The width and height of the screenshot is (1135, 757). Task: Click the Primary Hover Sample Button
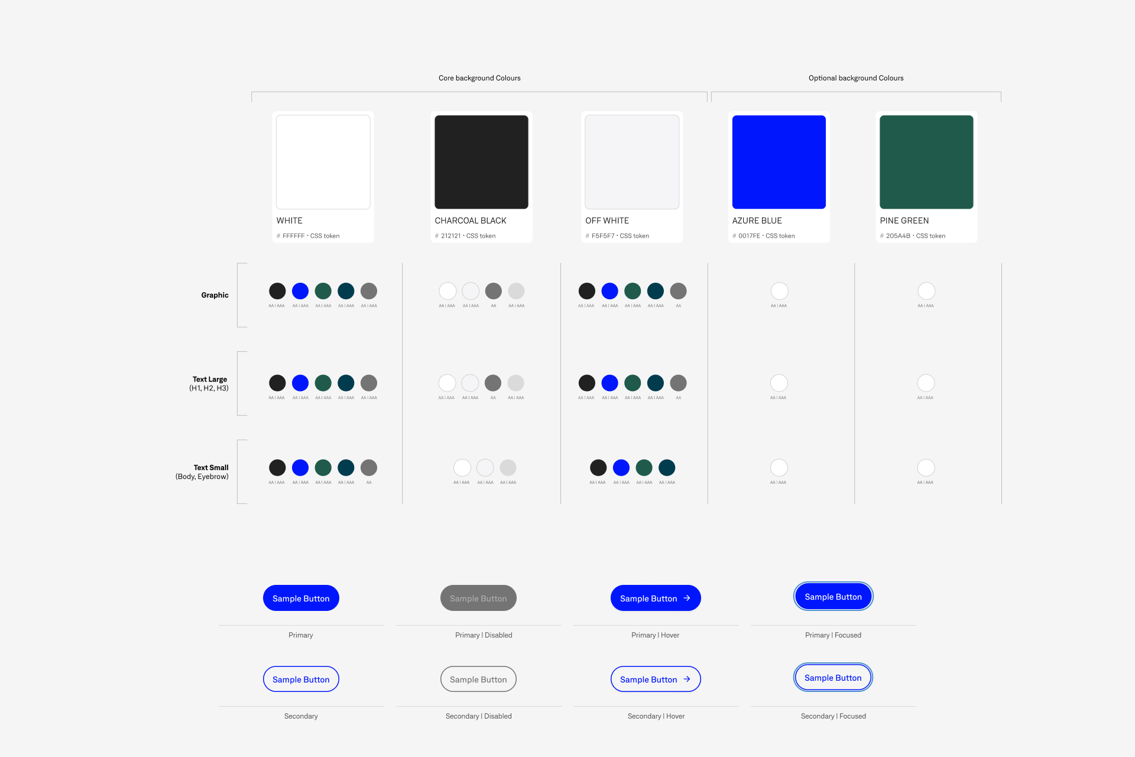click(656, 598)
